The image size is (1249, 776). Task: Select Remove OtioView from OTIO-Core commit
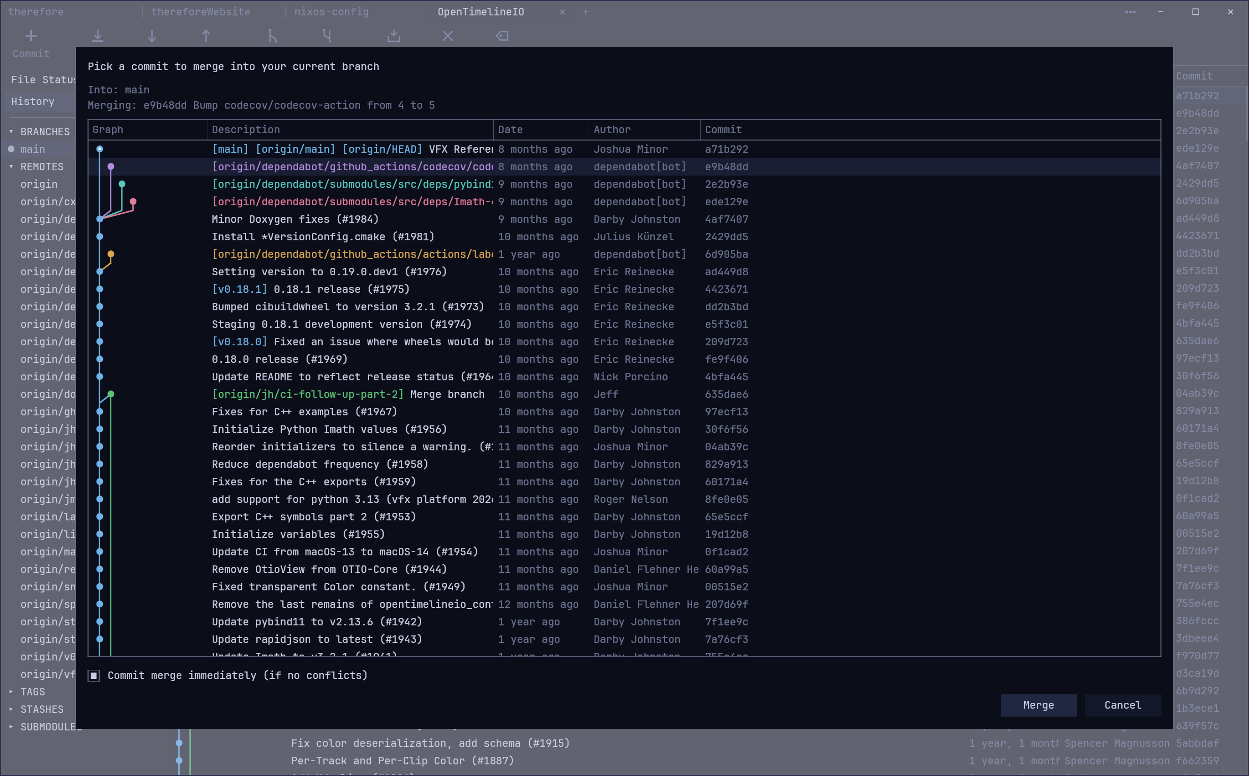coord(624,569)
